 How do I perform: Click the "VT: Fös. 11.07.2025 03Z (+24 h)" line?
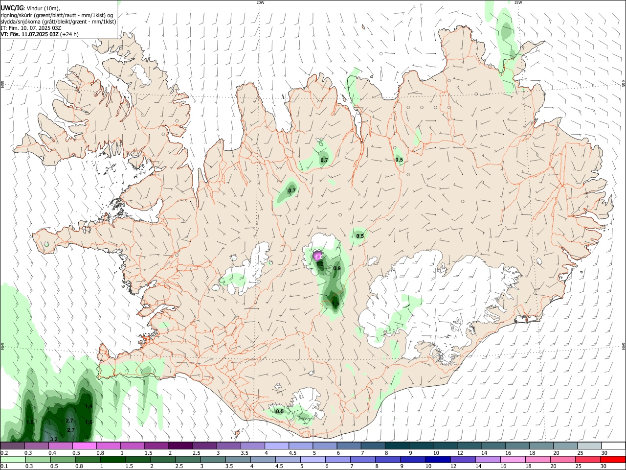click(40, 34)
